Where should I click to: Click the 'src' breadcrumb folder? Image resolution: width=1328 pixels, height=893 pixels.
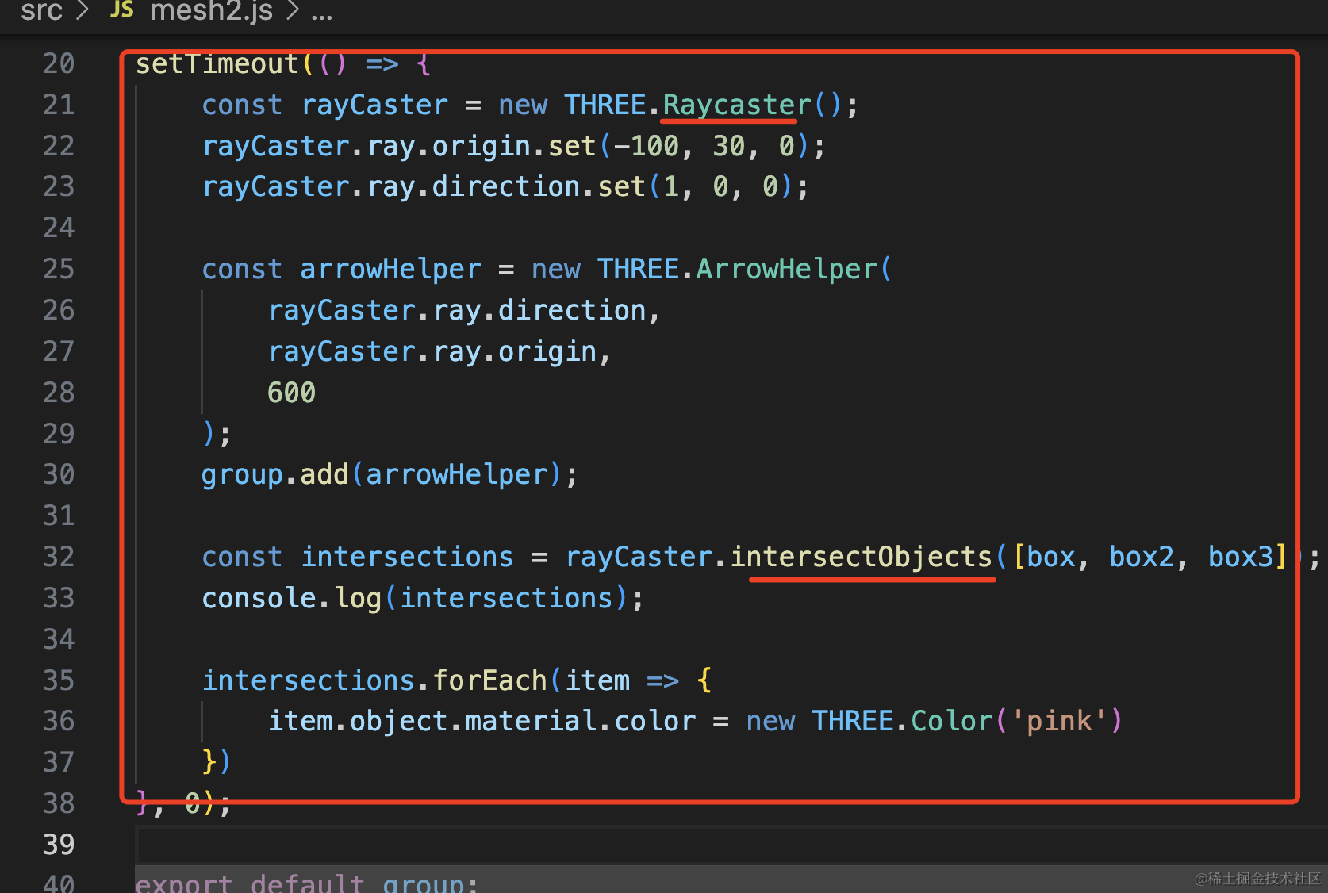point(41,10)
